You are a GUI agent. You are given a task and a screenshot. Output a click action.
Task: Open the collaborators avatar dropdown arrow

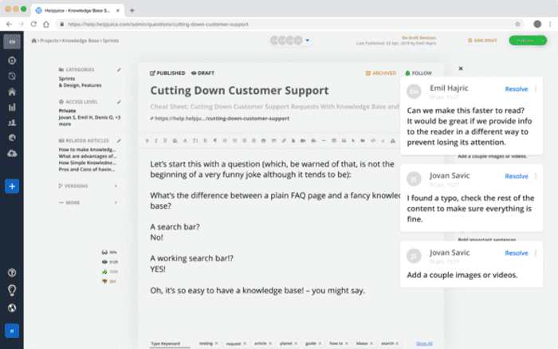tap(308, 41)
